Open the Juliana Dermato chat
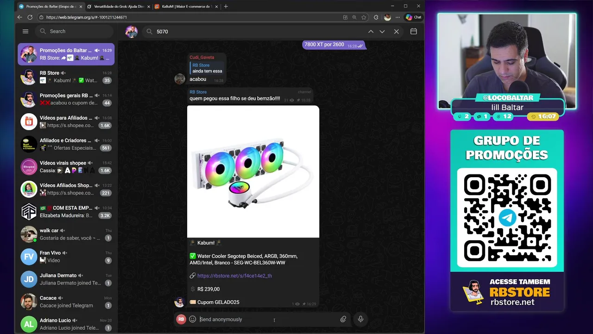 coord(66,279)
